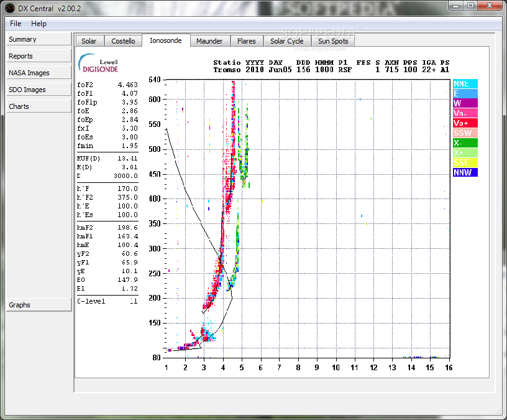This screenshot has height=420, width=507.
Task: Click the B0 value 147.9
Action: (128, 280)
